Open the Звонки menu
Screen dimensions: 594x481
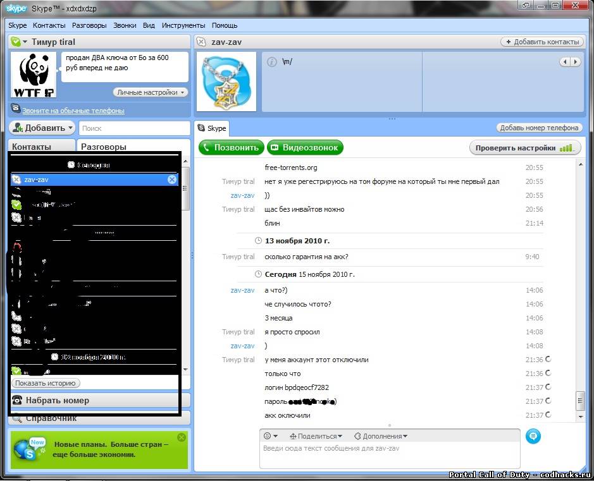click(x=125, y=25)
